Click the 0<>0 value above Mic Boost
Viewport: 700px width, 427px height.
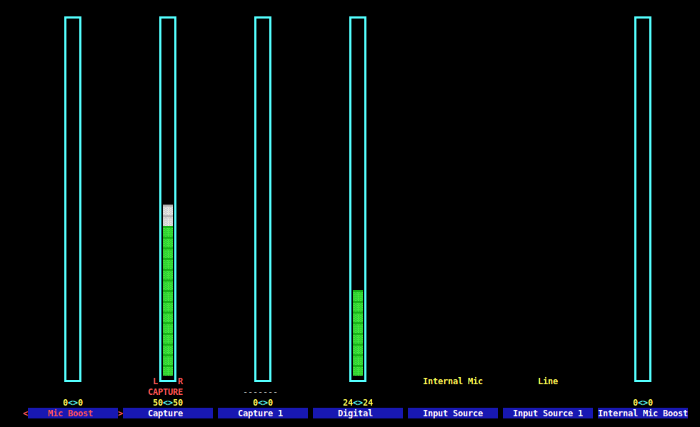73,403
